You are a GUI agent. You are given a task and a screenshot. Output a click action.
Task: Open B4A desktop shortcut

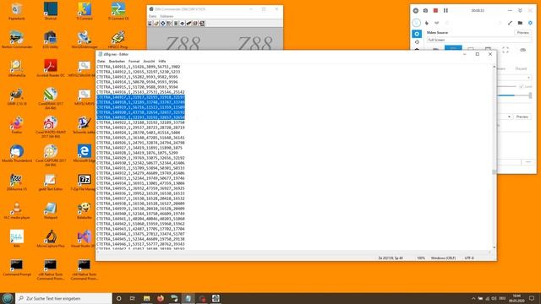pos(16,238)
